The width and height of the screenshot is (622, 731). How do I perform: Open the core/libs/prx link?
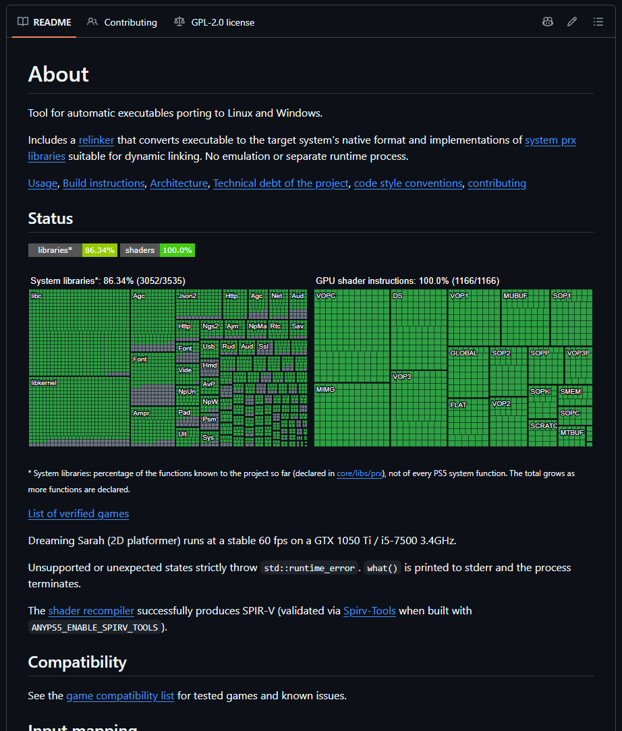(x=360, y=473)
